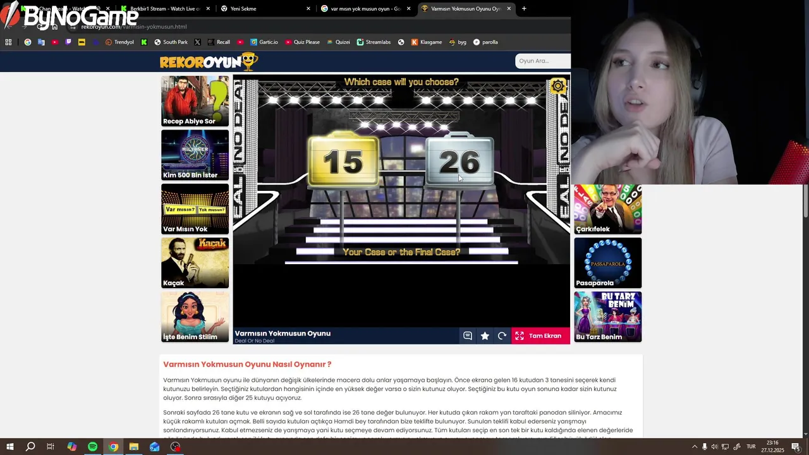The width and height of the screenshot is (809, 455).
Task: Open the clock showing 23:16
Action: pyautogui.click(x=772, y=447)
